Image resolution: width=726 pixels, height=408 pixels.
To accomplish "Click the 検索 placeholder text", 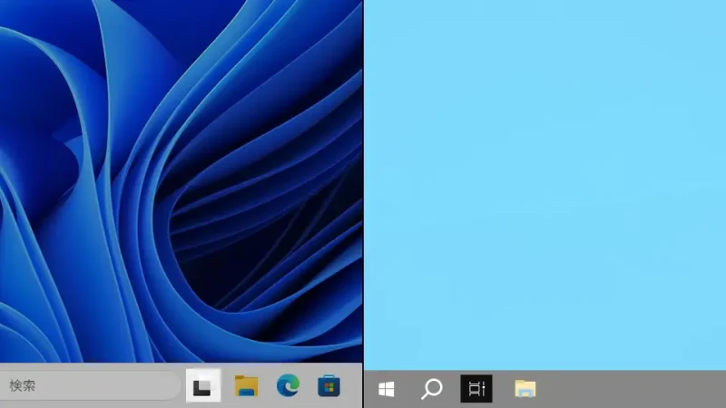I will pyautogui.click(x=23, y=386).
